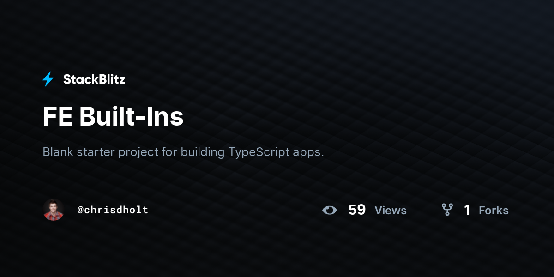Image resolution: width=554 pixels, height=277 pixels.
Task: Open the FE Built-Ins project title
Action: tap(113, 117)
